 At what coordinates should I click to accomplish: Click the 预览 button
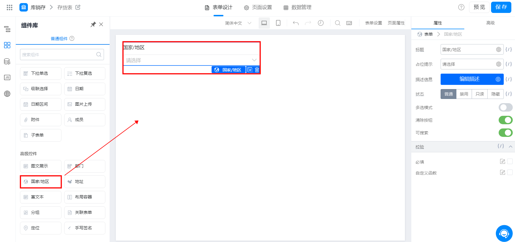(x=479, y=7)
